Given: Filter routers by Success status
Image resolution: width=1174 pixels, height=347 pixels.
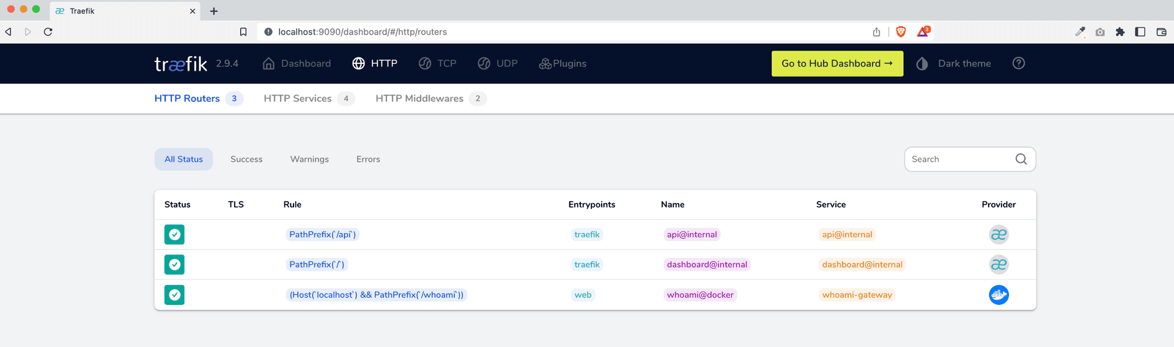Looking at the screenshot, I should 246,159.
